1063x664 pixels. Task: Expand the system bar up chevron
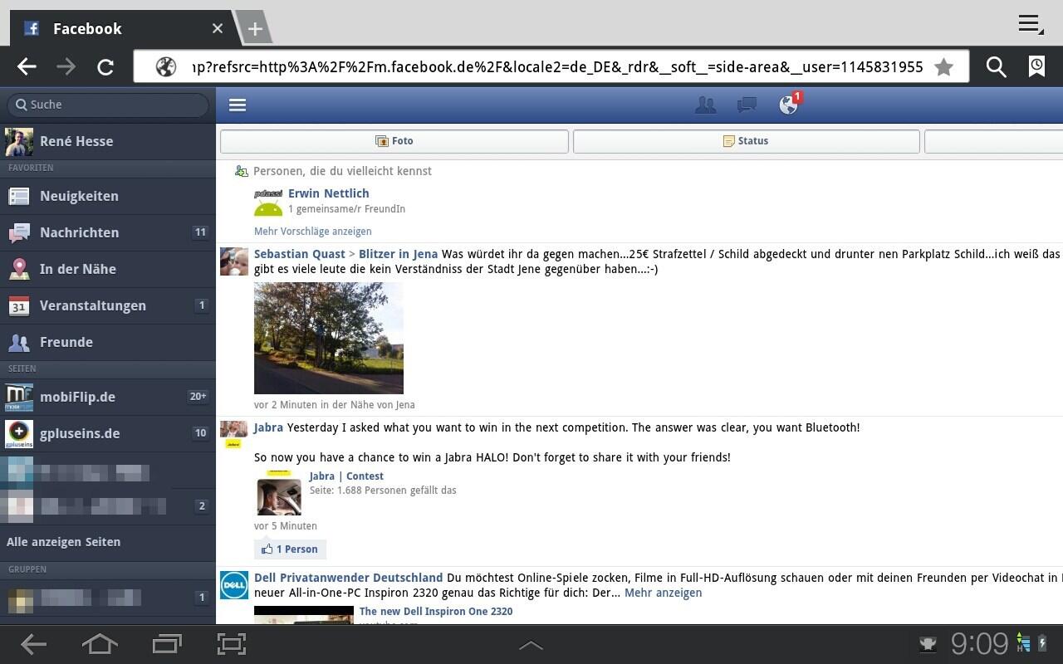531,645
